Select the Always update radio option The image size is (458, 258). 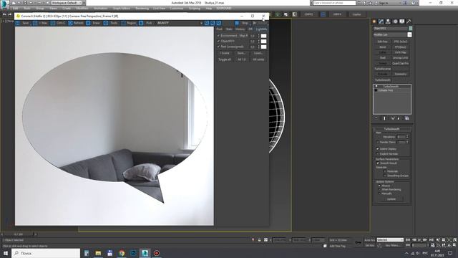[379, 186]
